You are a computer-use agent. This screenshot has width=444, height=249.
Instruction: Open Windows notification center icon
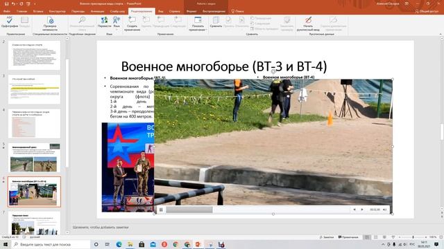coord(436,244)
